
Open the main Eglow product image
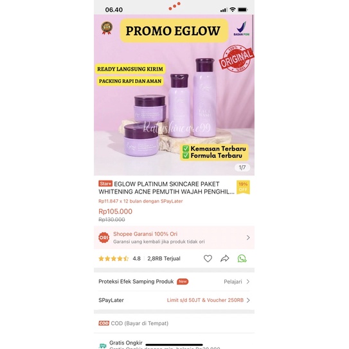tap(174, 95)
